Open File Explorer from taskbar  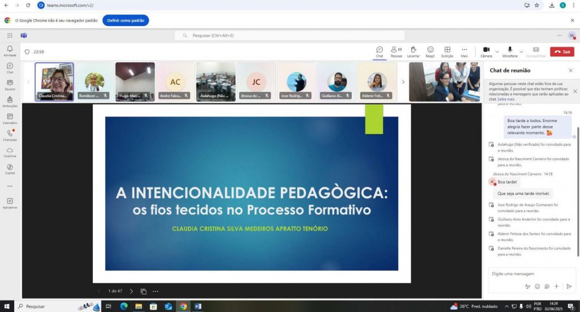click(x=139, y=306)
